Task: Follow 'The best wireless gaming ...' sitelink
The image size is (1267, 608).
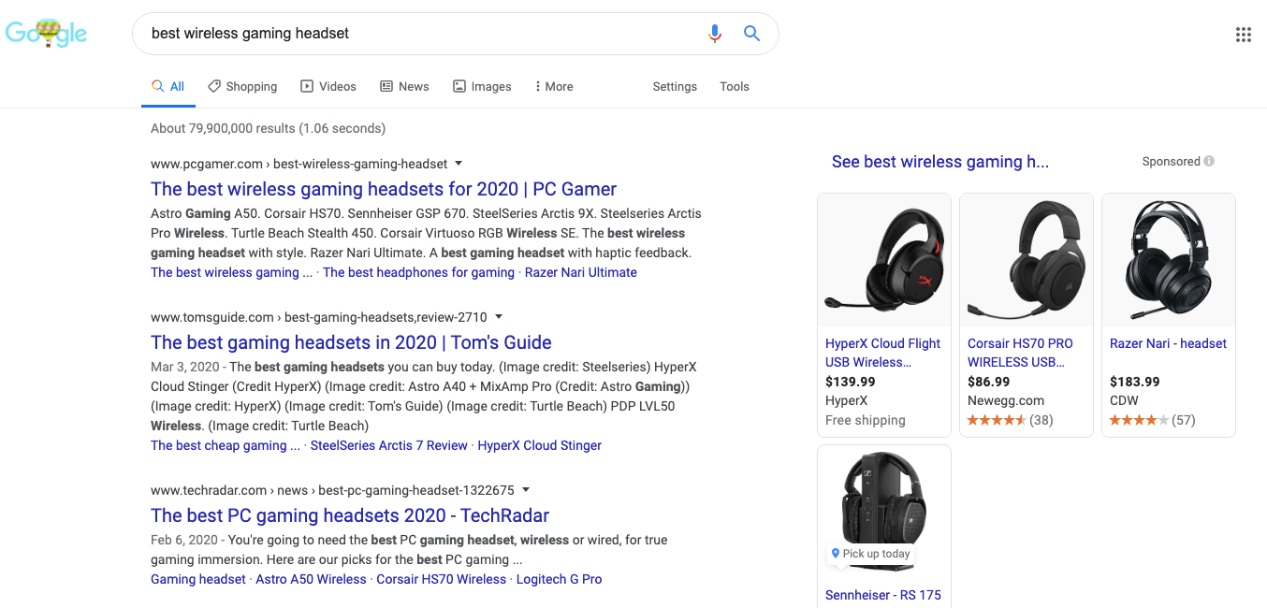Action: pyautogui.click(x=231, y=272)
